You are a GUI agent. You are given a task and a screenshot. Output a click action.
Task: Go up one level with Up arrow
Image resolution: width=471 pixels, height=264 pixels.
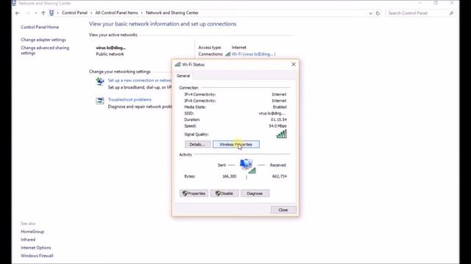click(43, 13)
